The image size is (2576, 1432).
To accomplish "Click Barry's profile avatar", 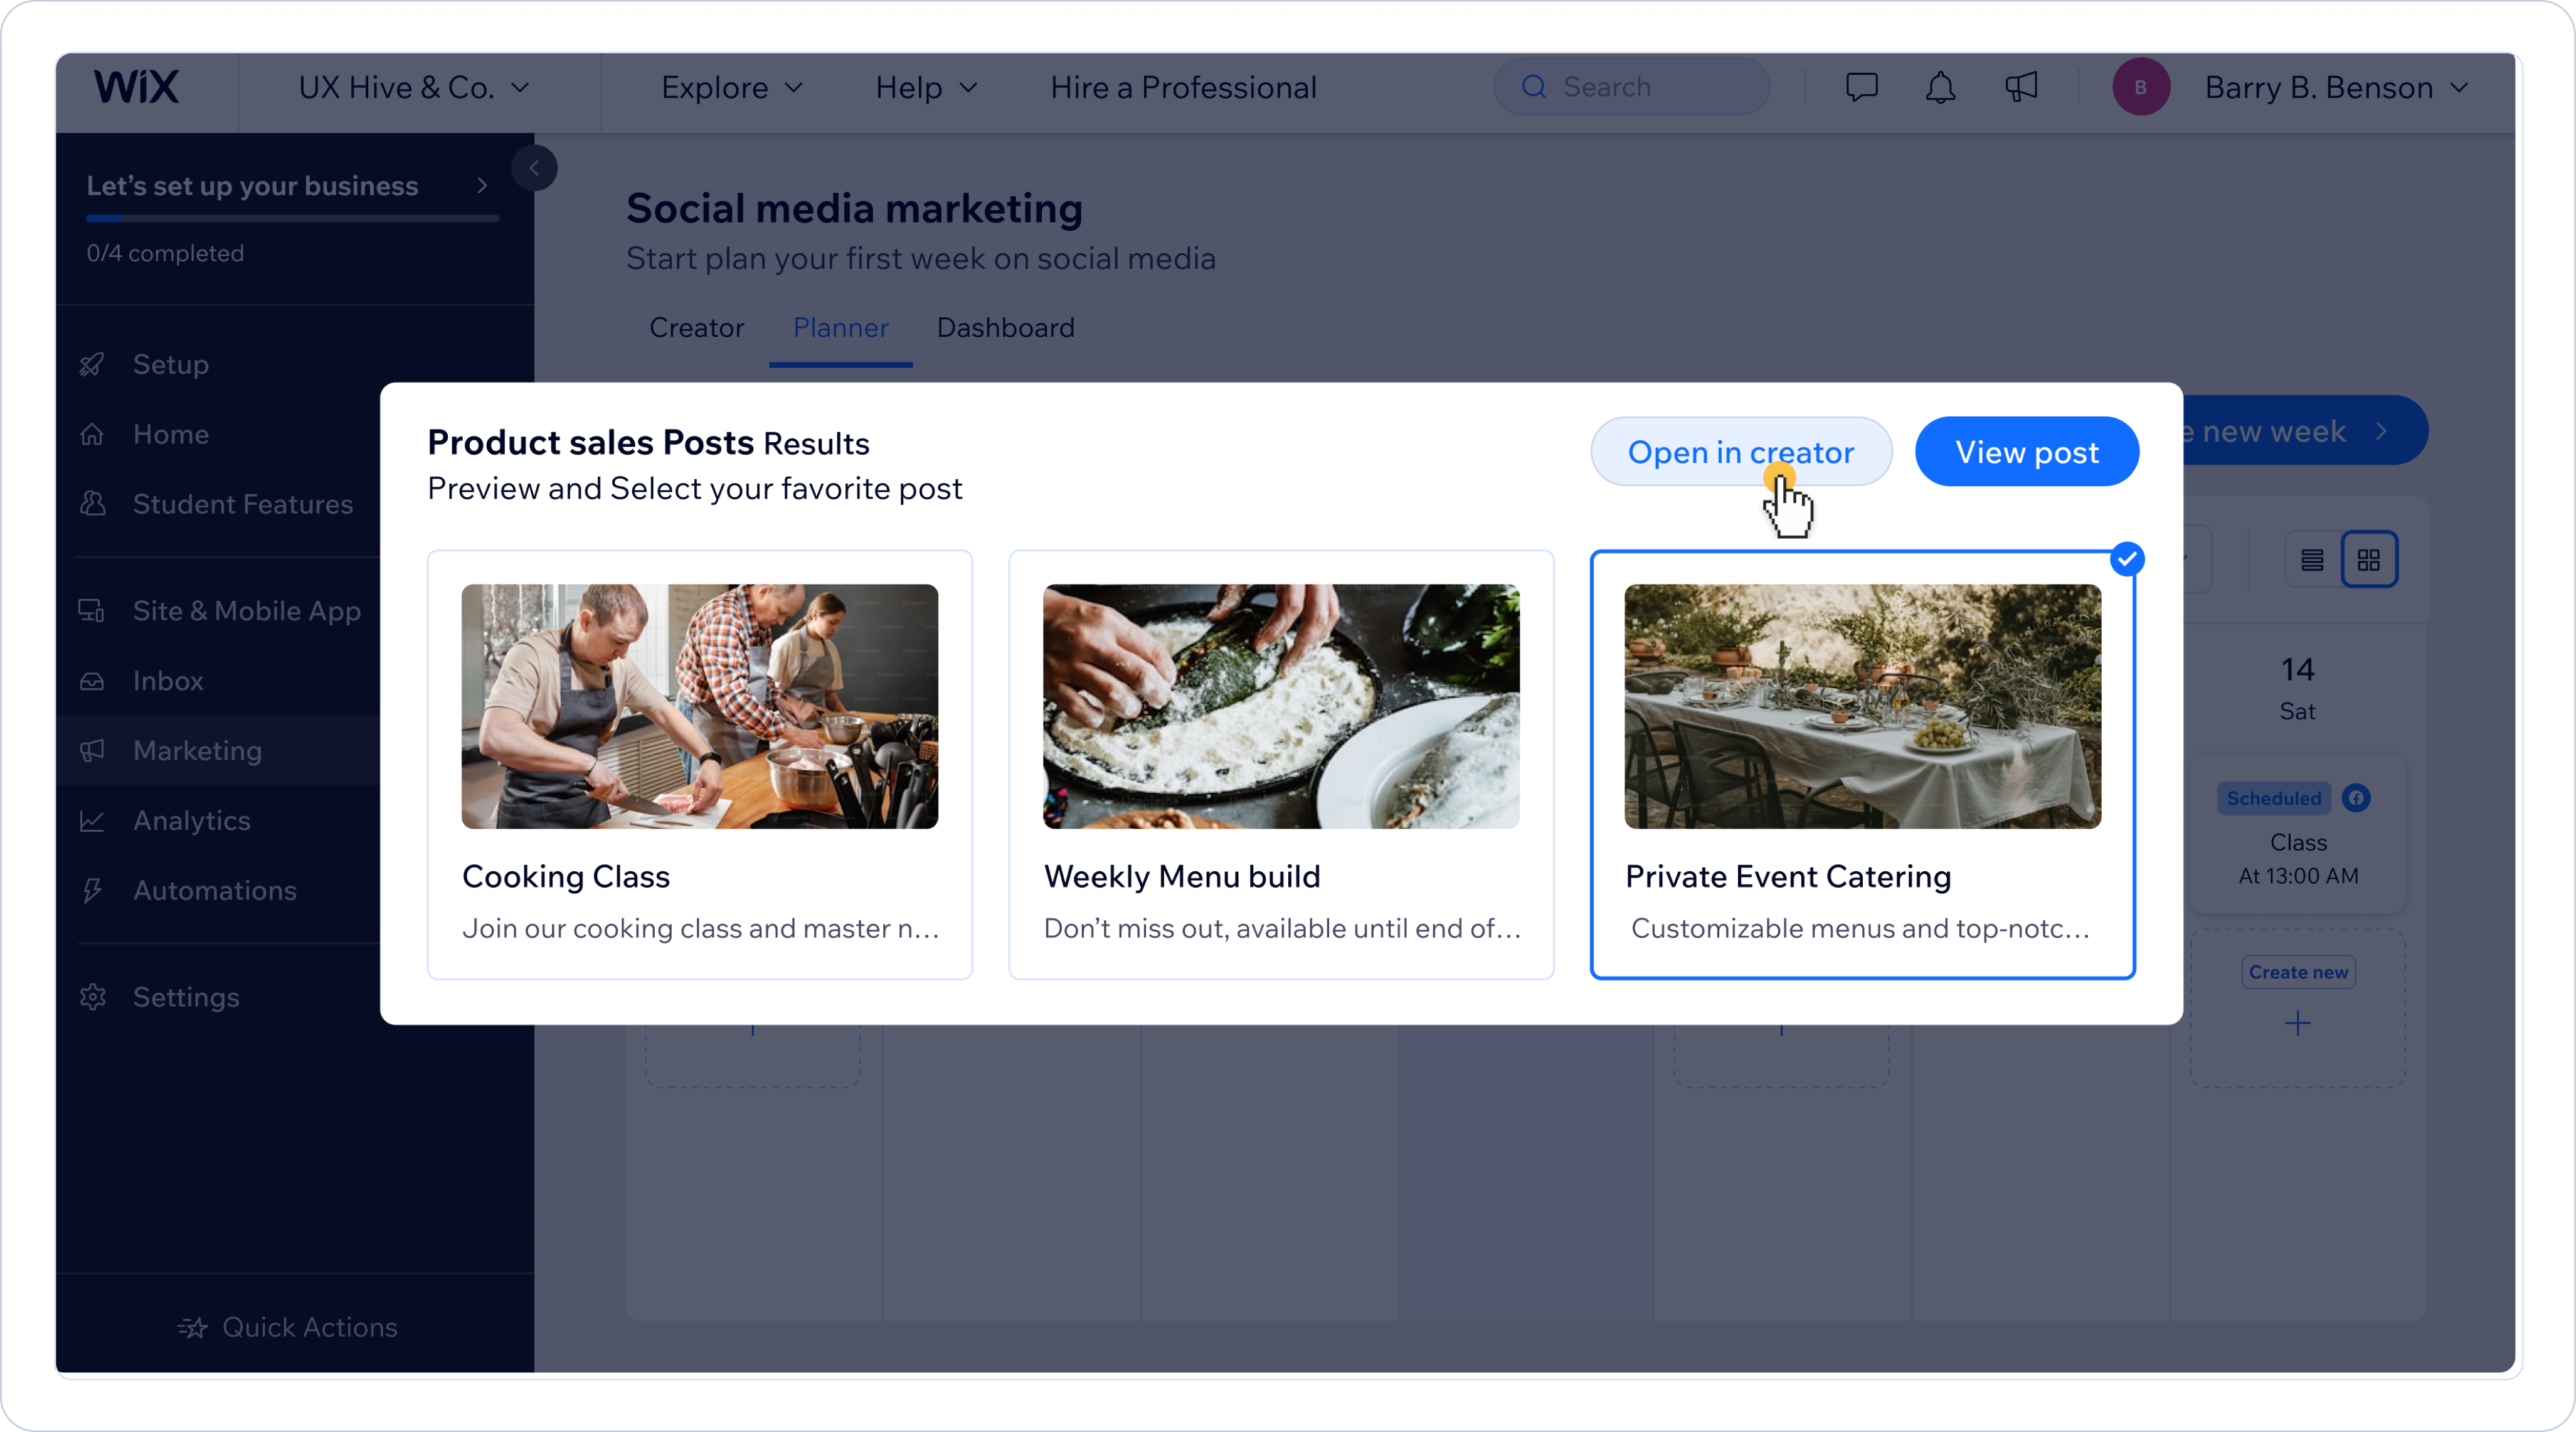I will coord(2140,87).
